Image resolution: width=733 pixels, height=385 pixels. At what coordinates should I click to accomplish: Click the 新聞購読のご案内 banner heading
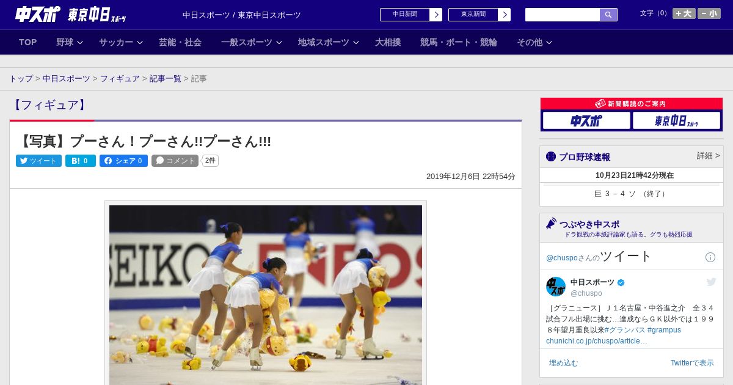(631, 104)
